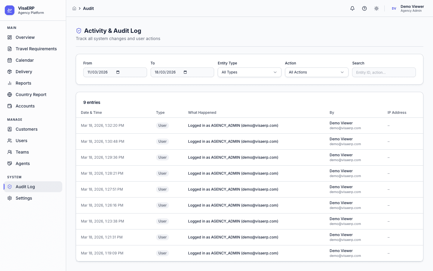Open the Entity Type dropdown
This screenshot has height=271, width=433.
click(x=249, y=72)
